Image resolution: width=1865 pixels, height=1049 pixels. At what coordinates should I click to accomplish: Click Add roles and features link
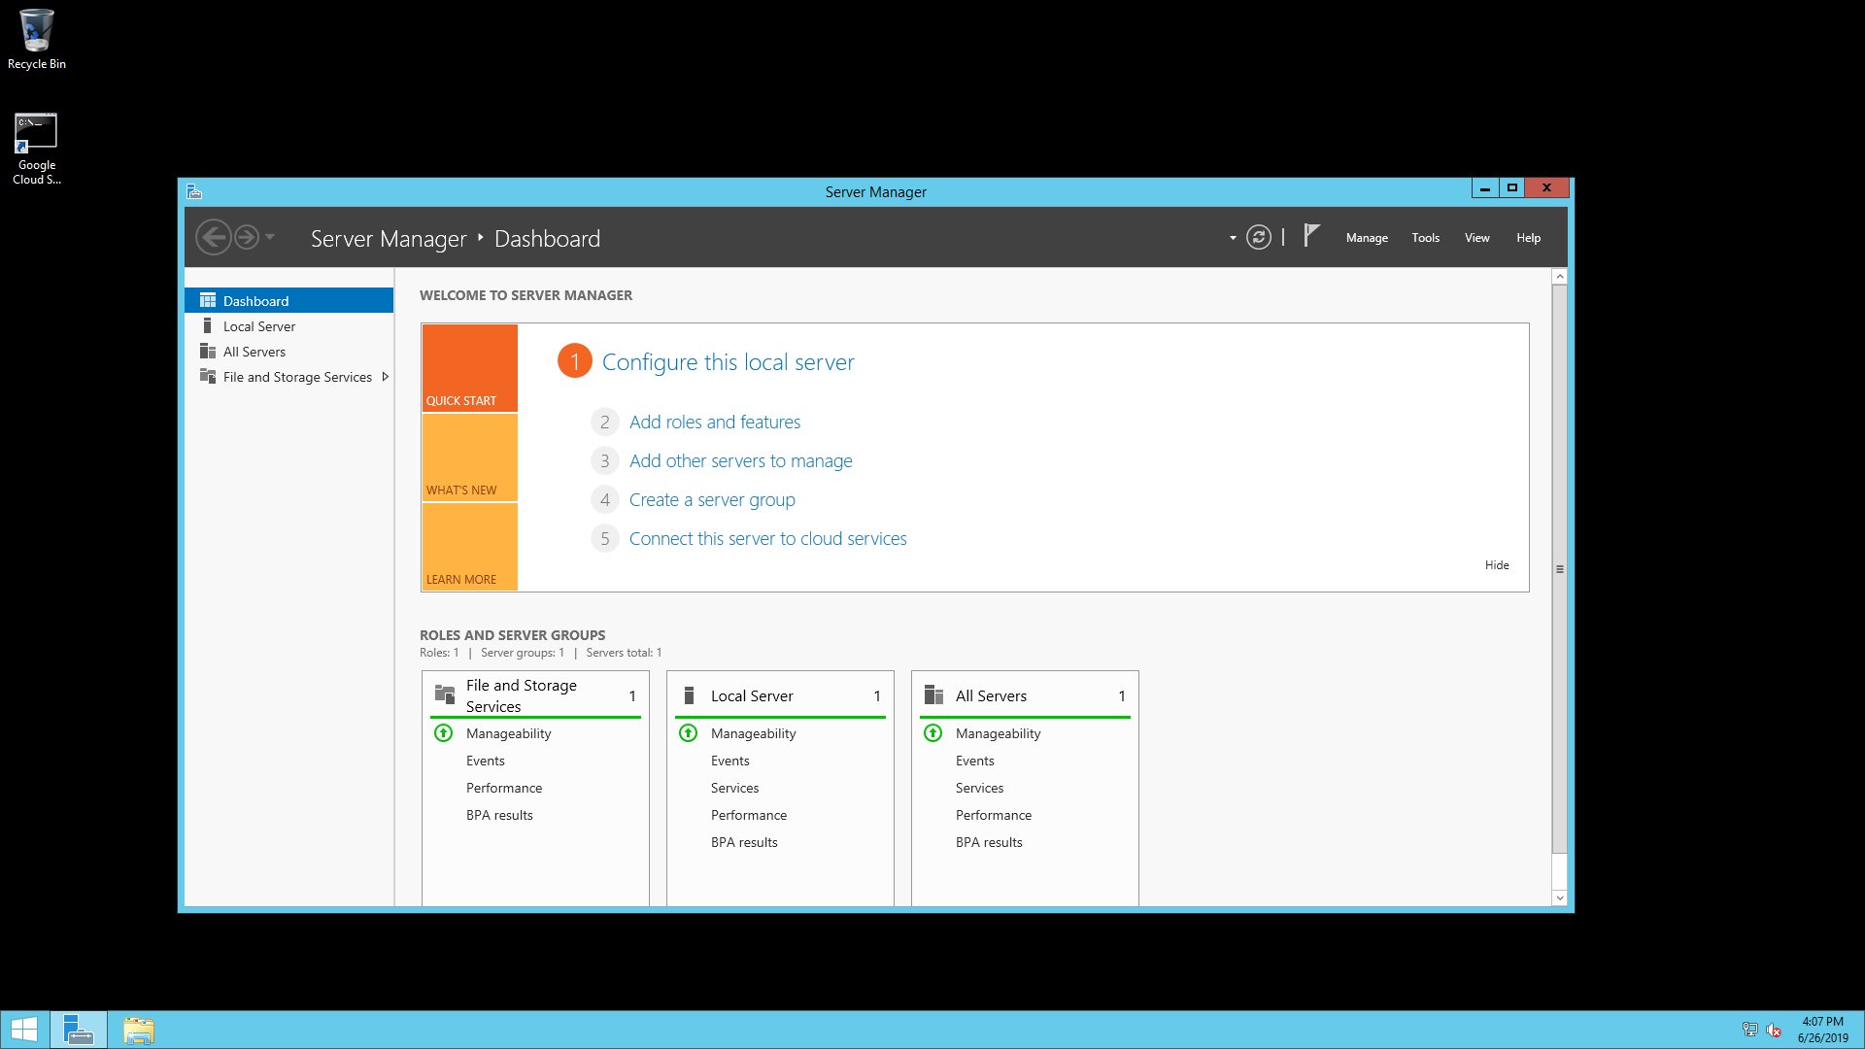(x=715, y=422)
